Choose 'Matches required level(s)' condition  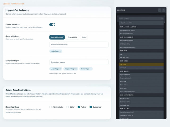(141, 30)
